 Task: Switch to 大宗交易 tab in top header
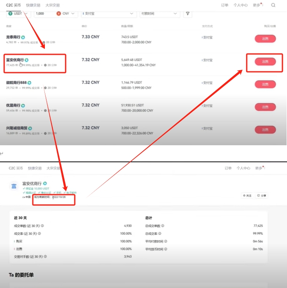[53, 5]
